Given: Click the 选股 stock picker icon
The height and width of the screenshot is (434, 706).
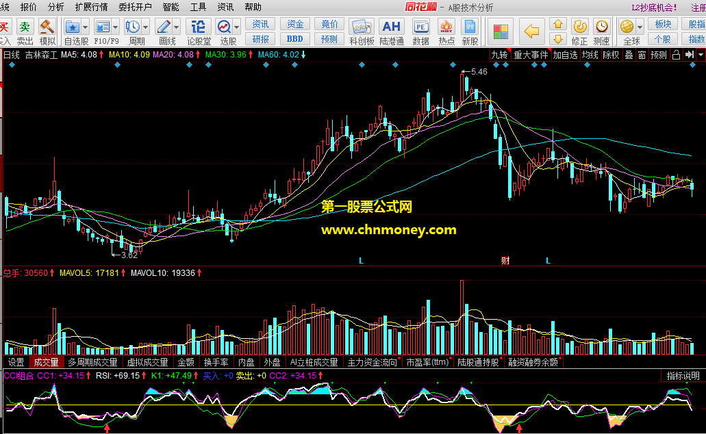Looking at the screenshot, I should point(224,27).
